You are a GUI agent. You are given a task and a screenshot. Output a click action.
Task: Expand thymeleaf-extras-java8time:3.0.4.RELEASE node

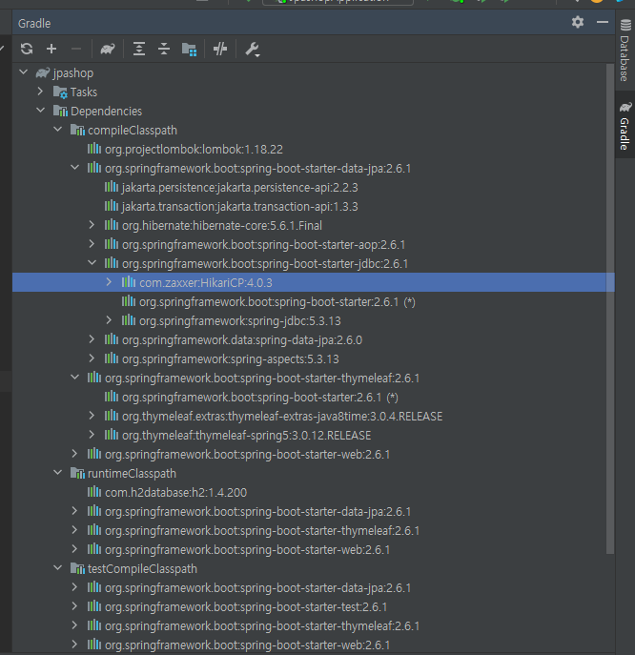pyautogui.click(x=92, y=416)
